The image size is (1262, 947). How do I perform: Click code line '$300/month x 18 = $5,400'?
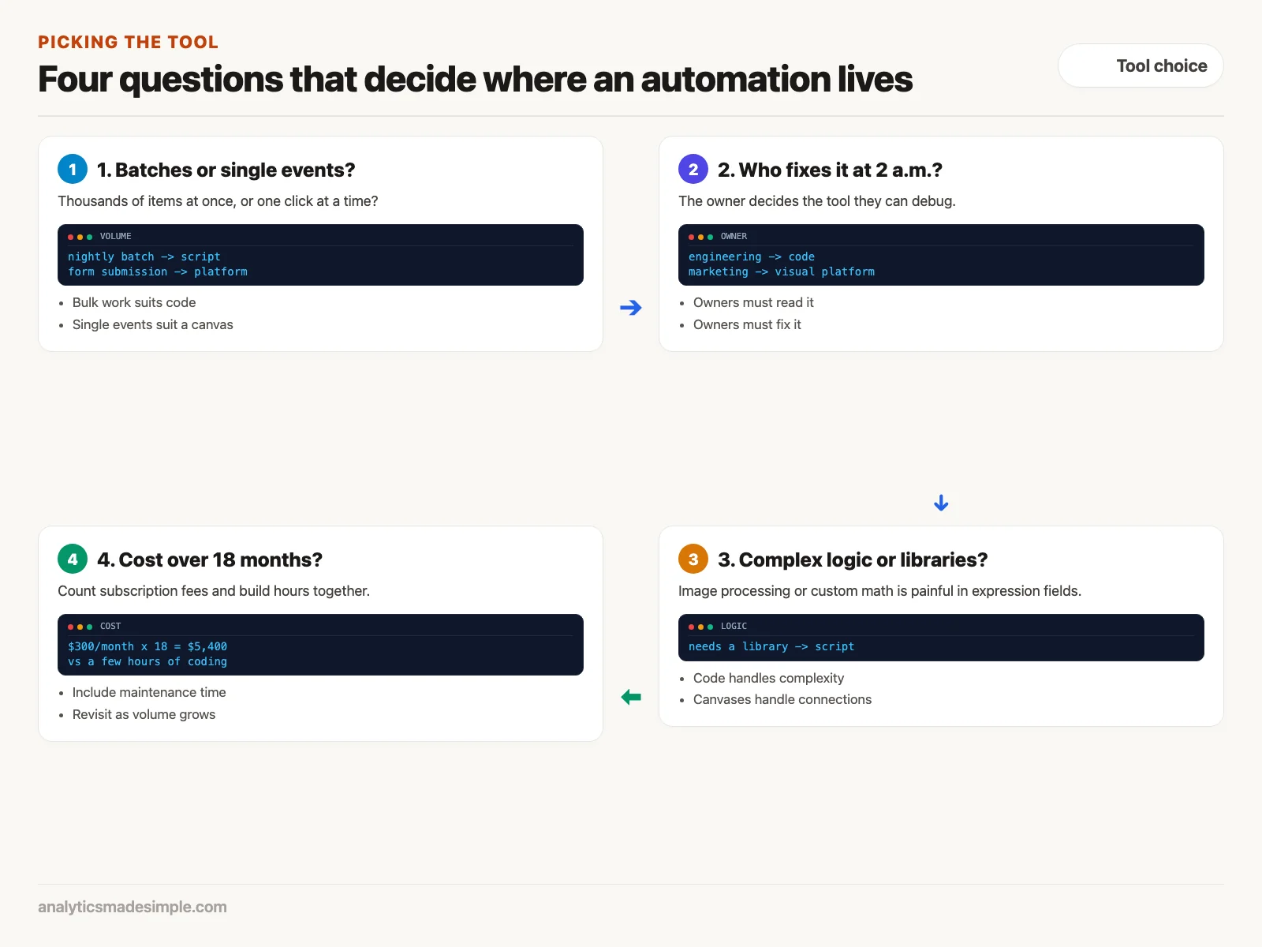point(147,646)
